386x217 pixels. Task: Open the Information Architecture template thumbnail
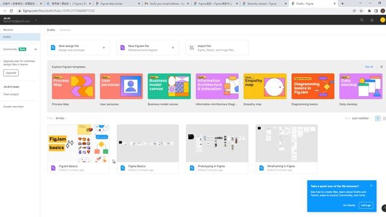point(217,86)
